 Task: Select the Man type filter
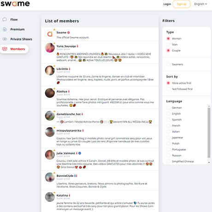coord(168,45)
